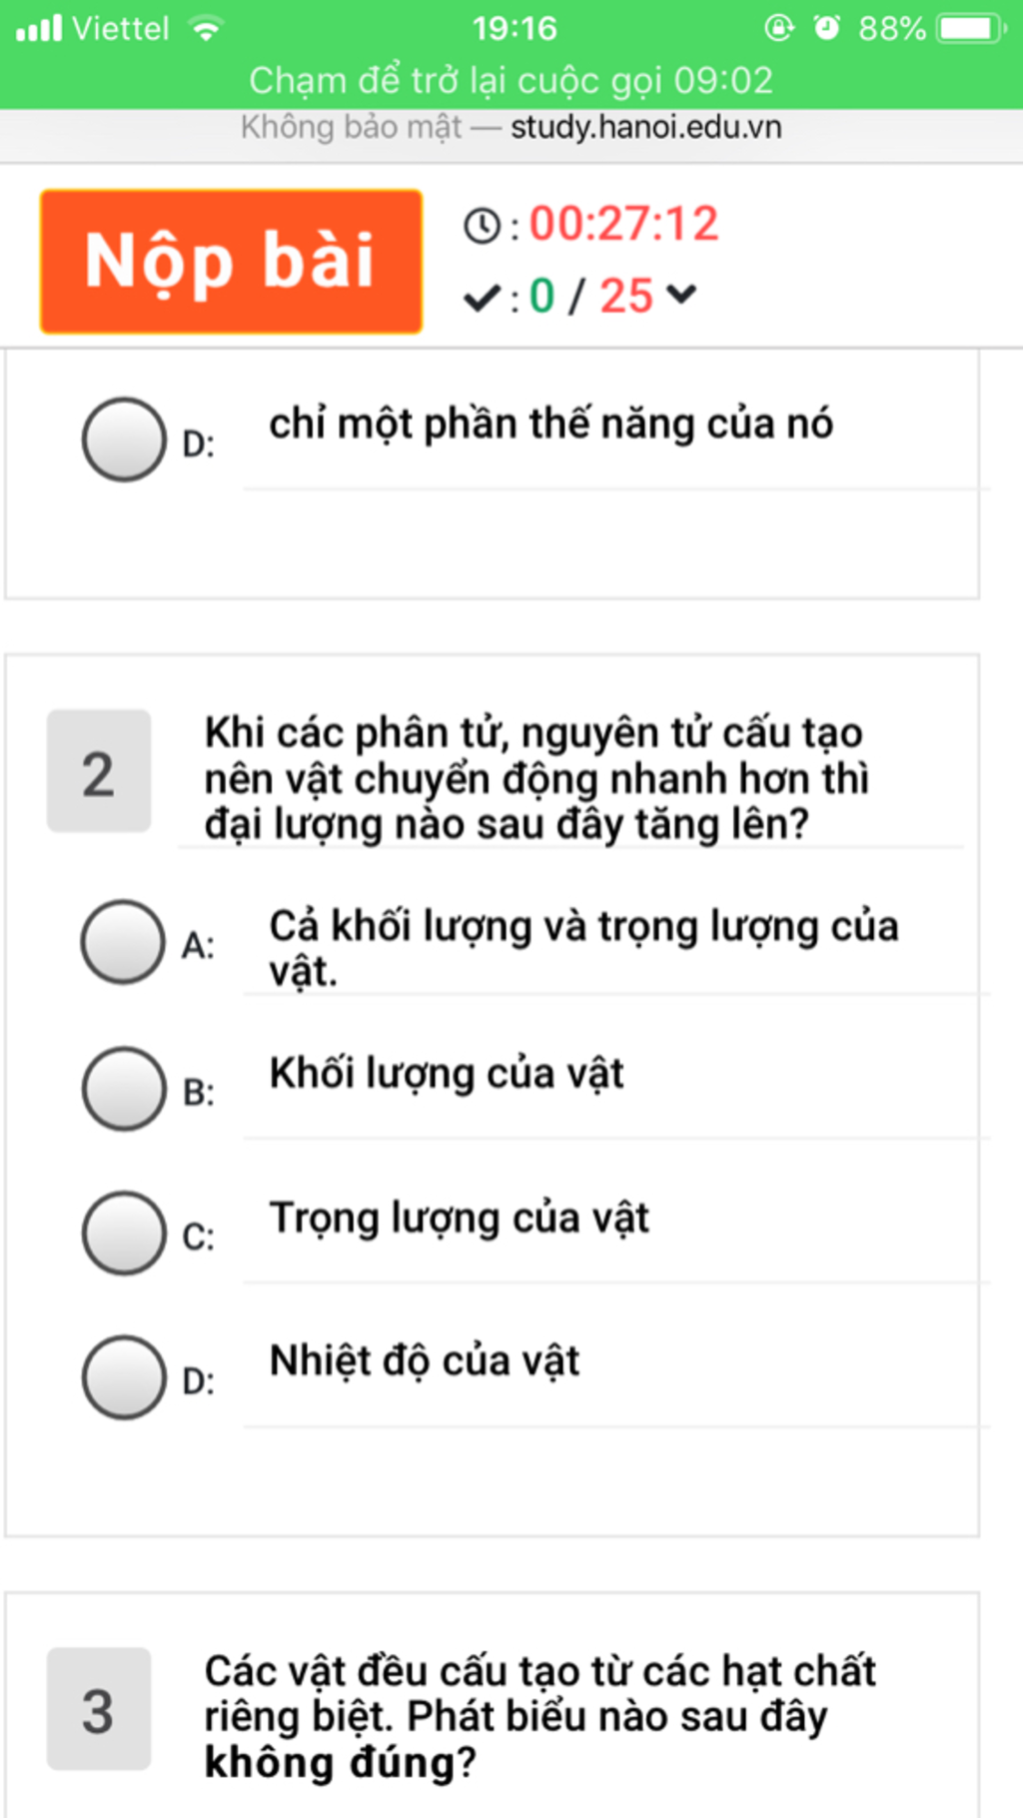Tap the battery indicator icon
This screenshot has height=1818, width=1023.
(x=971, y=28)
